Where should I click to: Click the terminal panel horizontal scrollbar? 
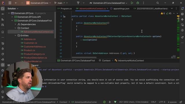tap(33, 99)
